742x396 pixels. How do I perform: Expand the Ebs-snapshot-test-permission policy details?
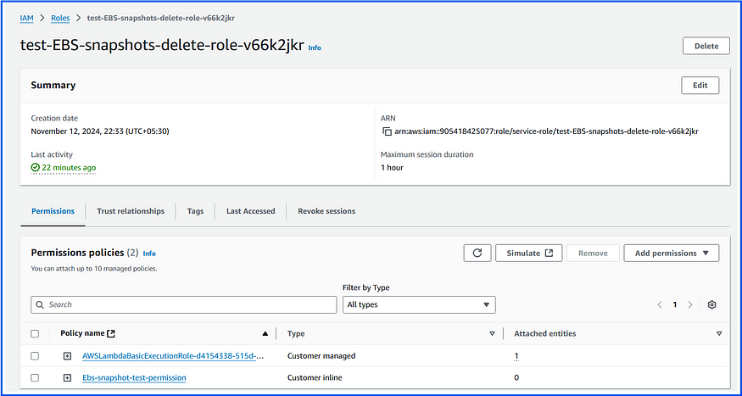[x=67, y=377]
